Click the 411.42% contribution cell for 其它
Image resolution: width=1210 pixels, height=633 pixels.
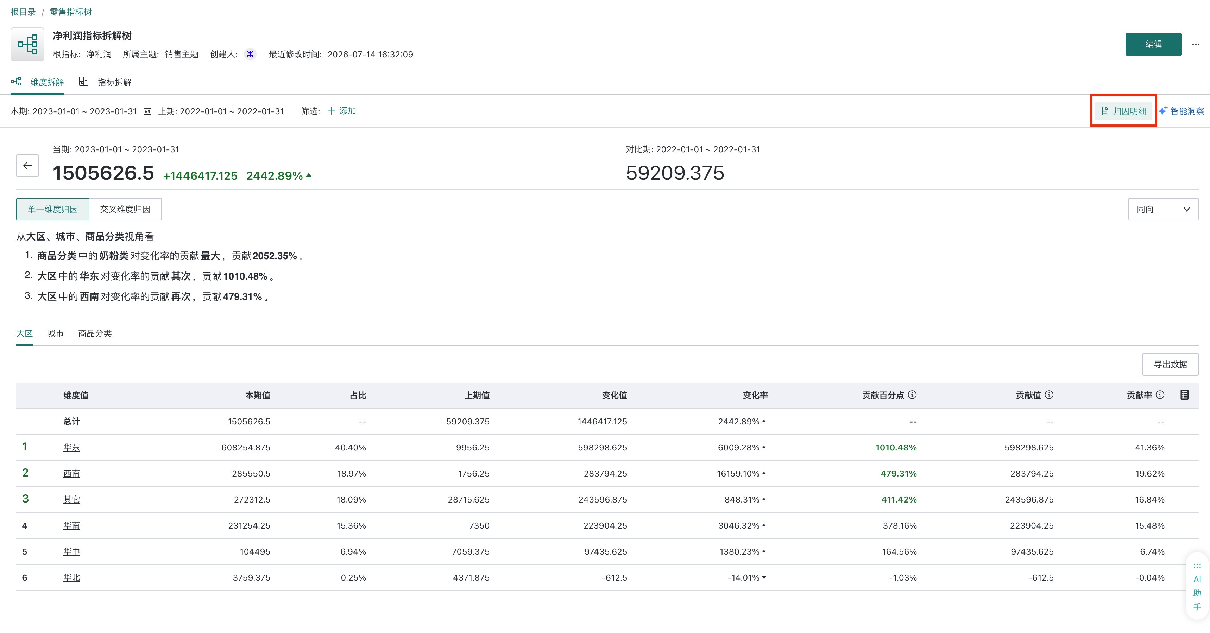click(899, 500)
